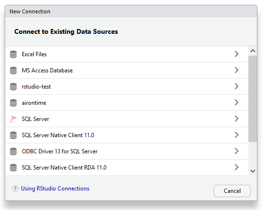Click the SQL Server Native Client 11.0 icon
This screenshot has width=265, height=210.
[x=13, y=135]
